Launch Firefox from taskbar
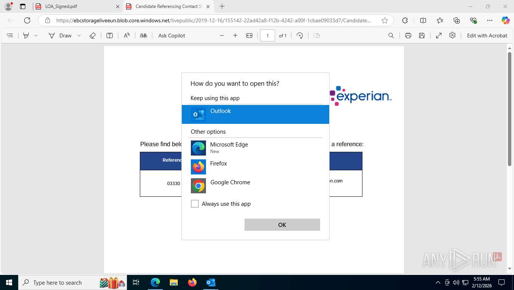Screen dimensions: 514x290 (192, 282)
